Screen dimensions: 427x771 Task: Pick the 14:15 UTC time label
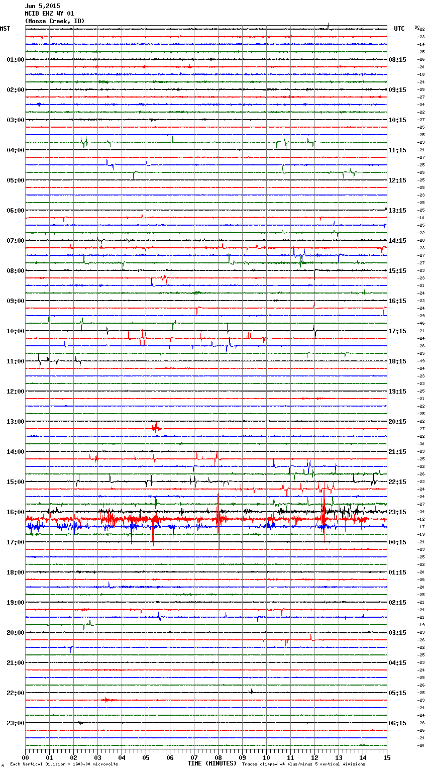397,241
